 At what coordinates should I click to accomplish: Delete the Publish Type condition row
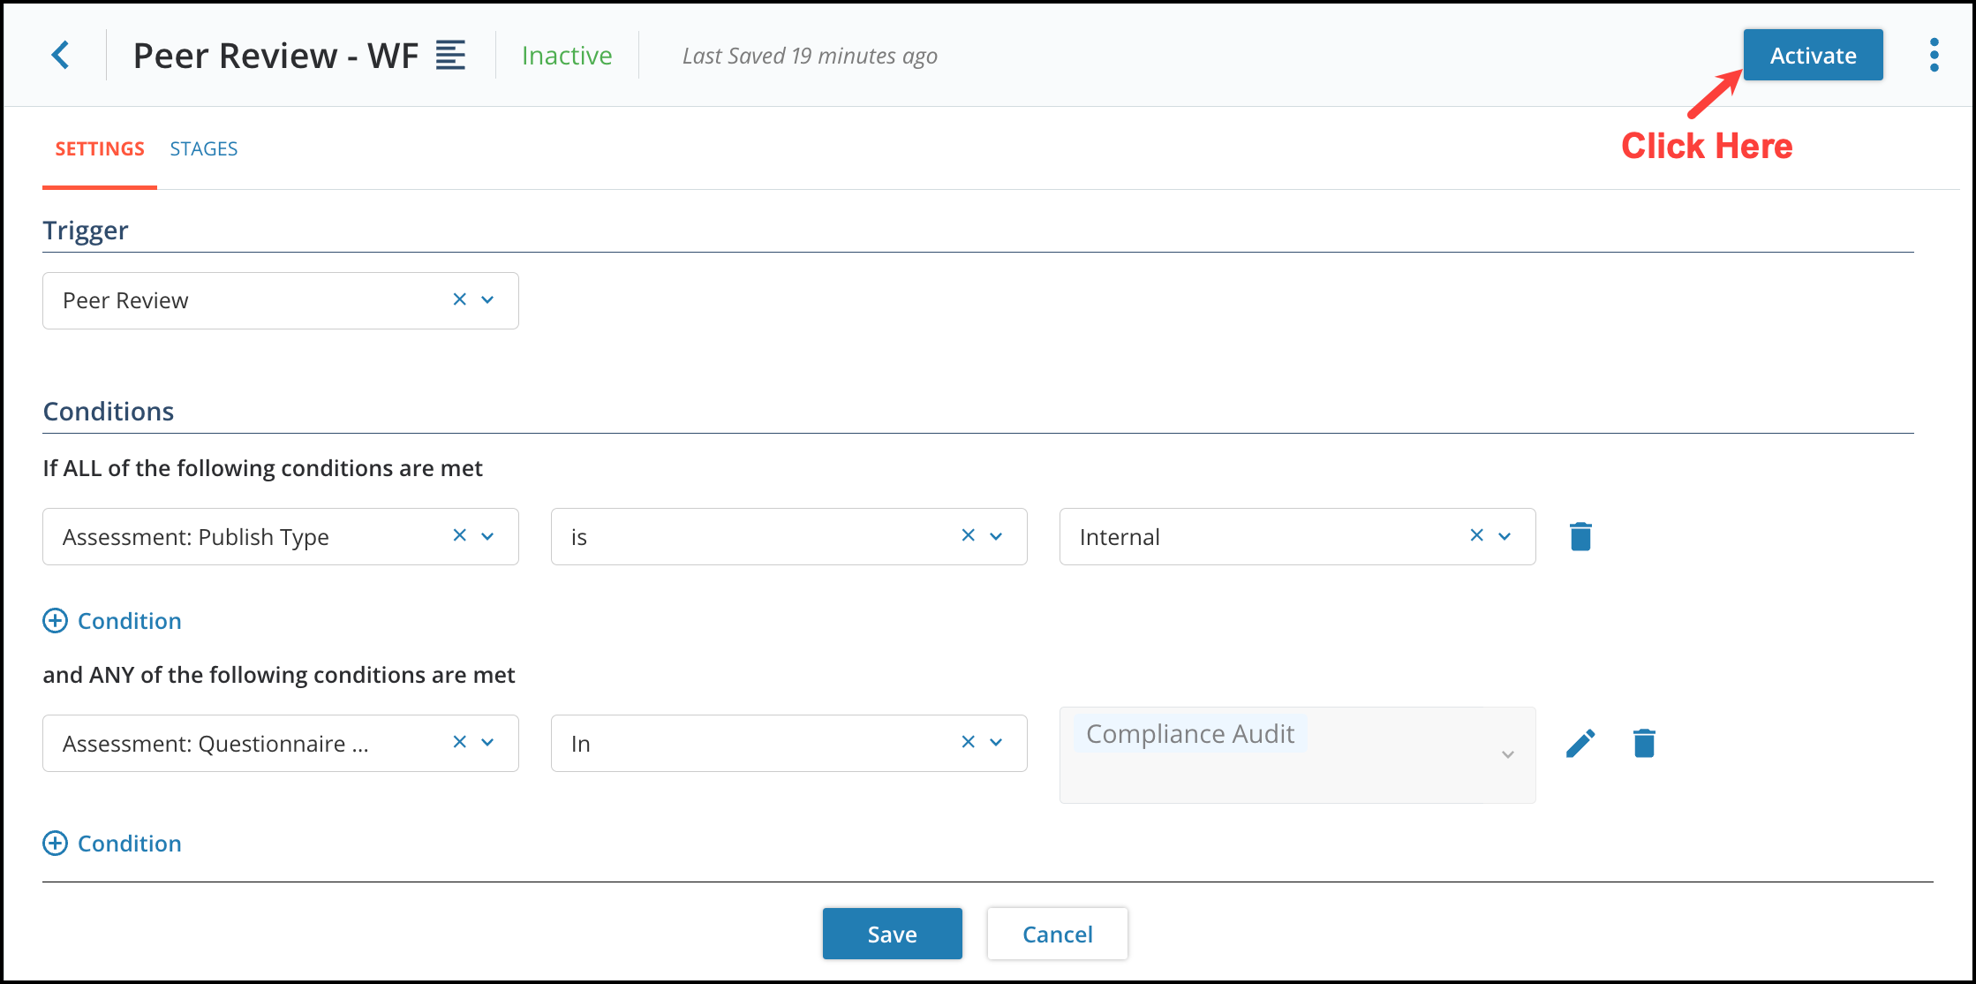1580,536
